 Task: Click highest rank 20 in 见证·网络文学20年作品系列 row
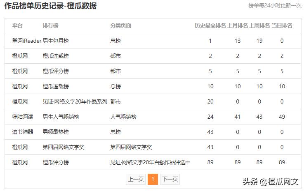click(210, 101)
